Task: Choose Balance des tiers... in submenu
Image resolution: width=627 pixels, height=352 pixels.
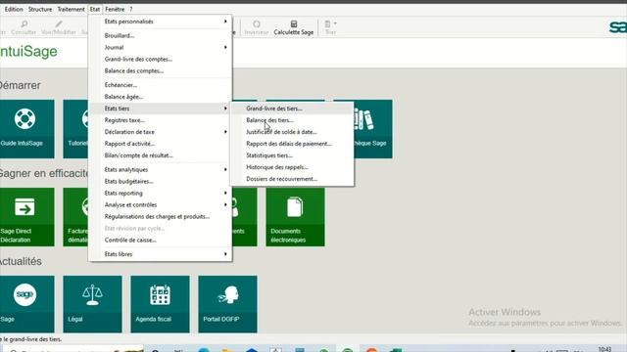Action: [x=292, y=120]
